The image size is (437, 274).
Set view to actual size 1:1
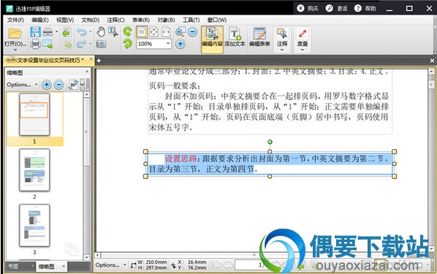click(x=142, y=32)
